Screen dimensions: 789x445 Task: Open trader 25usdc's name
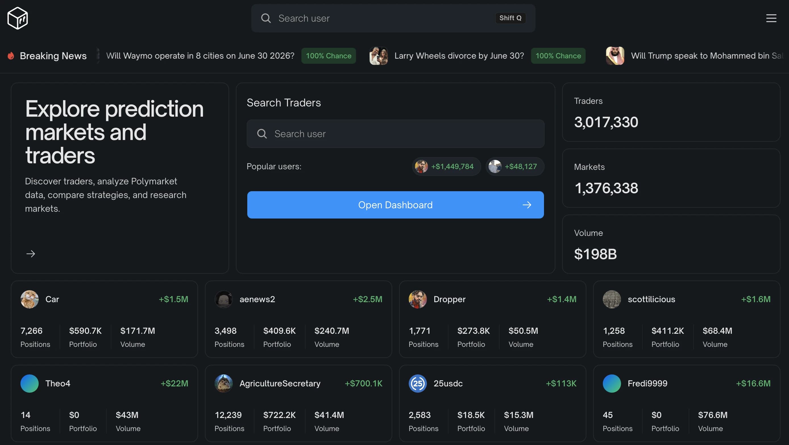448,383
